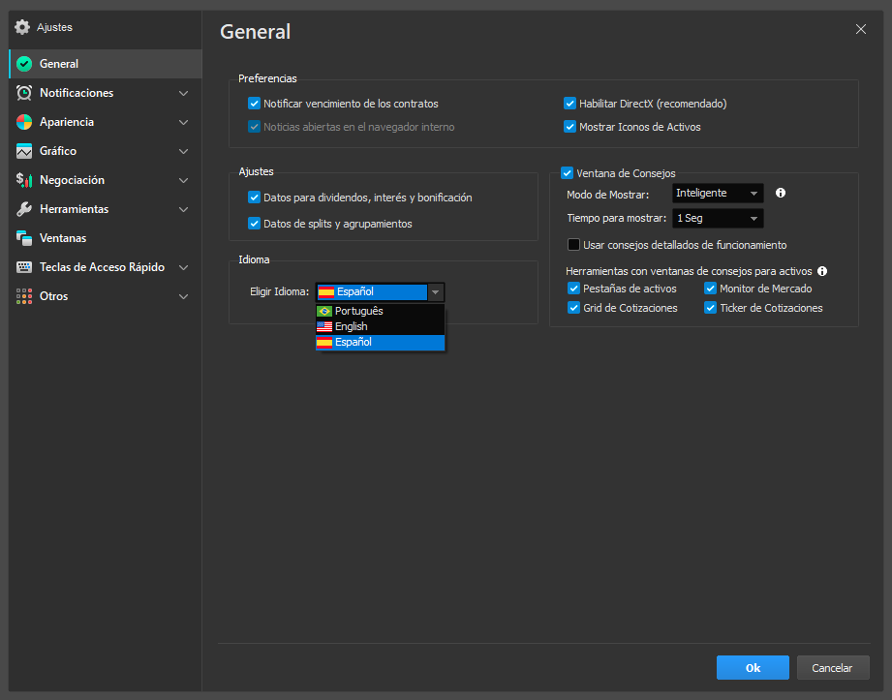Screen dimensions: 892x700
Task: Click the Cancelar button
Action: 832,668
